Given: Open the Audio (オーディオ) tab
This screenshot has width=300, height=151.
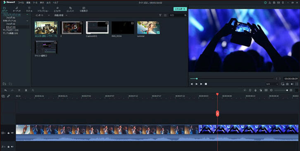Looking at the screenshot, I should 17,9.
